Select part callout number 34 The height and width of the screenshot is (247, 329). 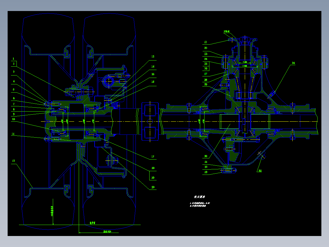click(293, 63)
